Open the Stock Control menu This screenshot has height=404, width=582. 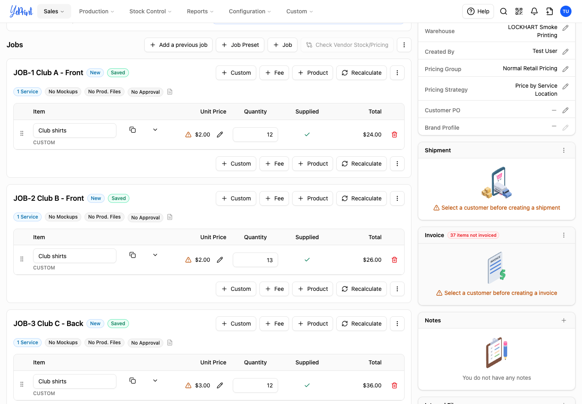(150, 11)
